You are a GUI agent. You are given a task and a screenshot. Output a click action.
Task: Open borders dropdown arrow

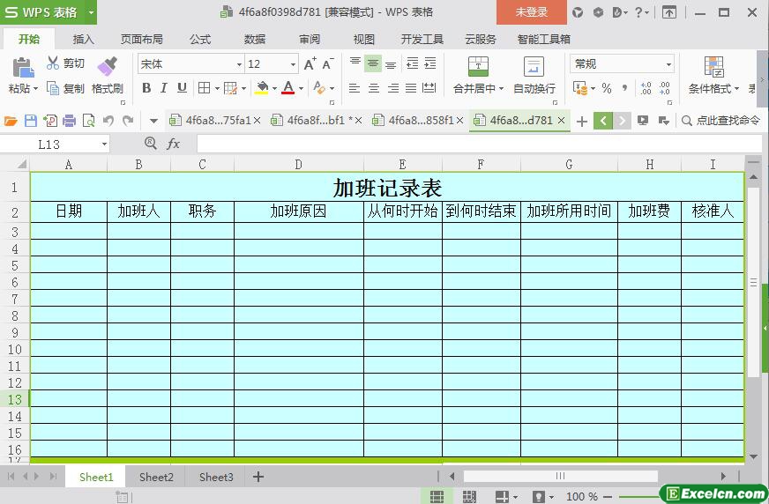coord(217,89)
